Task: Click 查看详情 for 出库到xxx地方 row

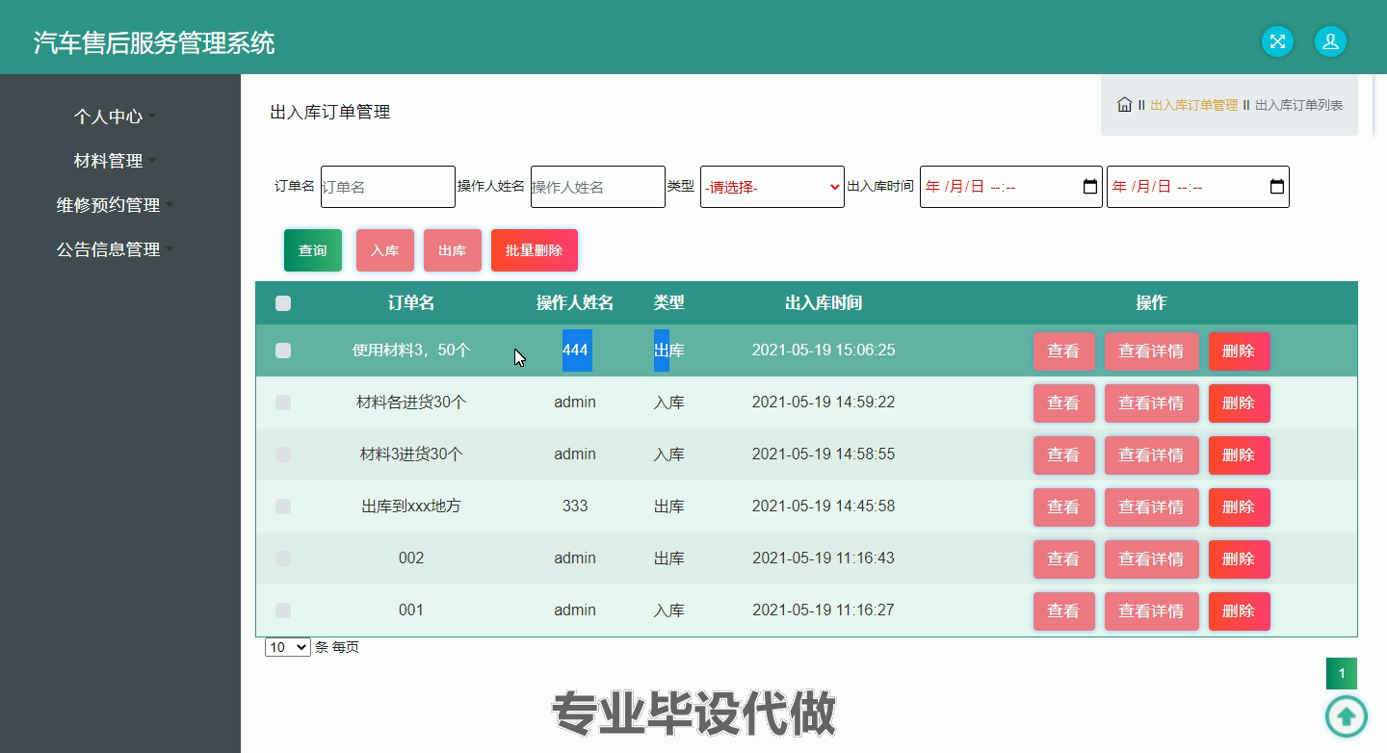Action: tap(1152, 507)
